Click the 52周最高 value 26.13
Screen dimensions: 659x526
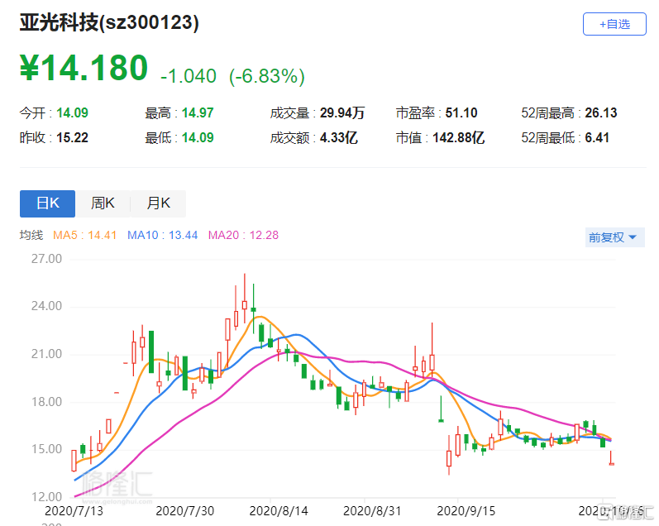601,112
